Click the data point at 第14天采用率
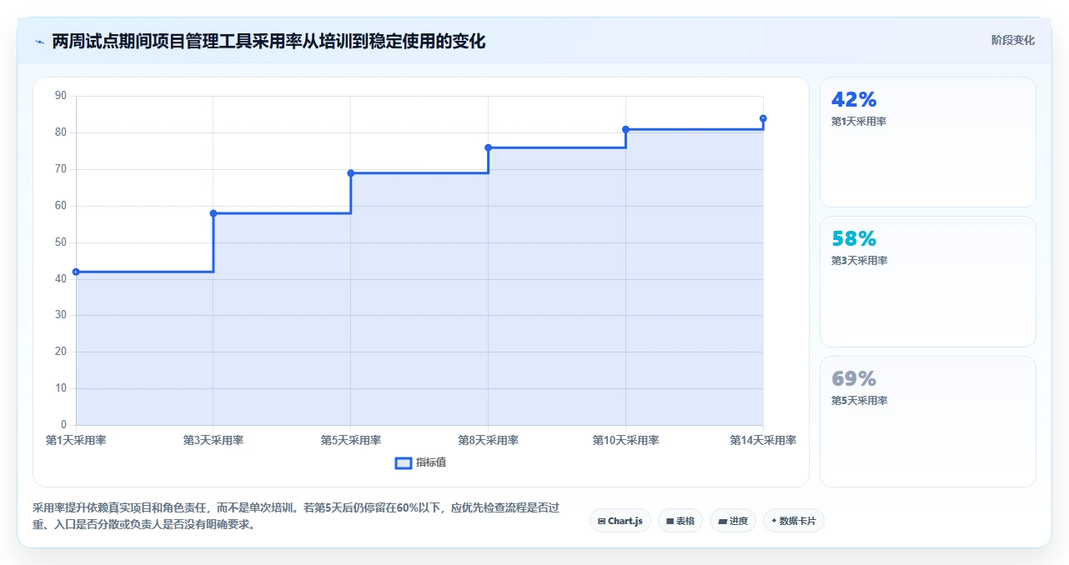 (763, 118)
